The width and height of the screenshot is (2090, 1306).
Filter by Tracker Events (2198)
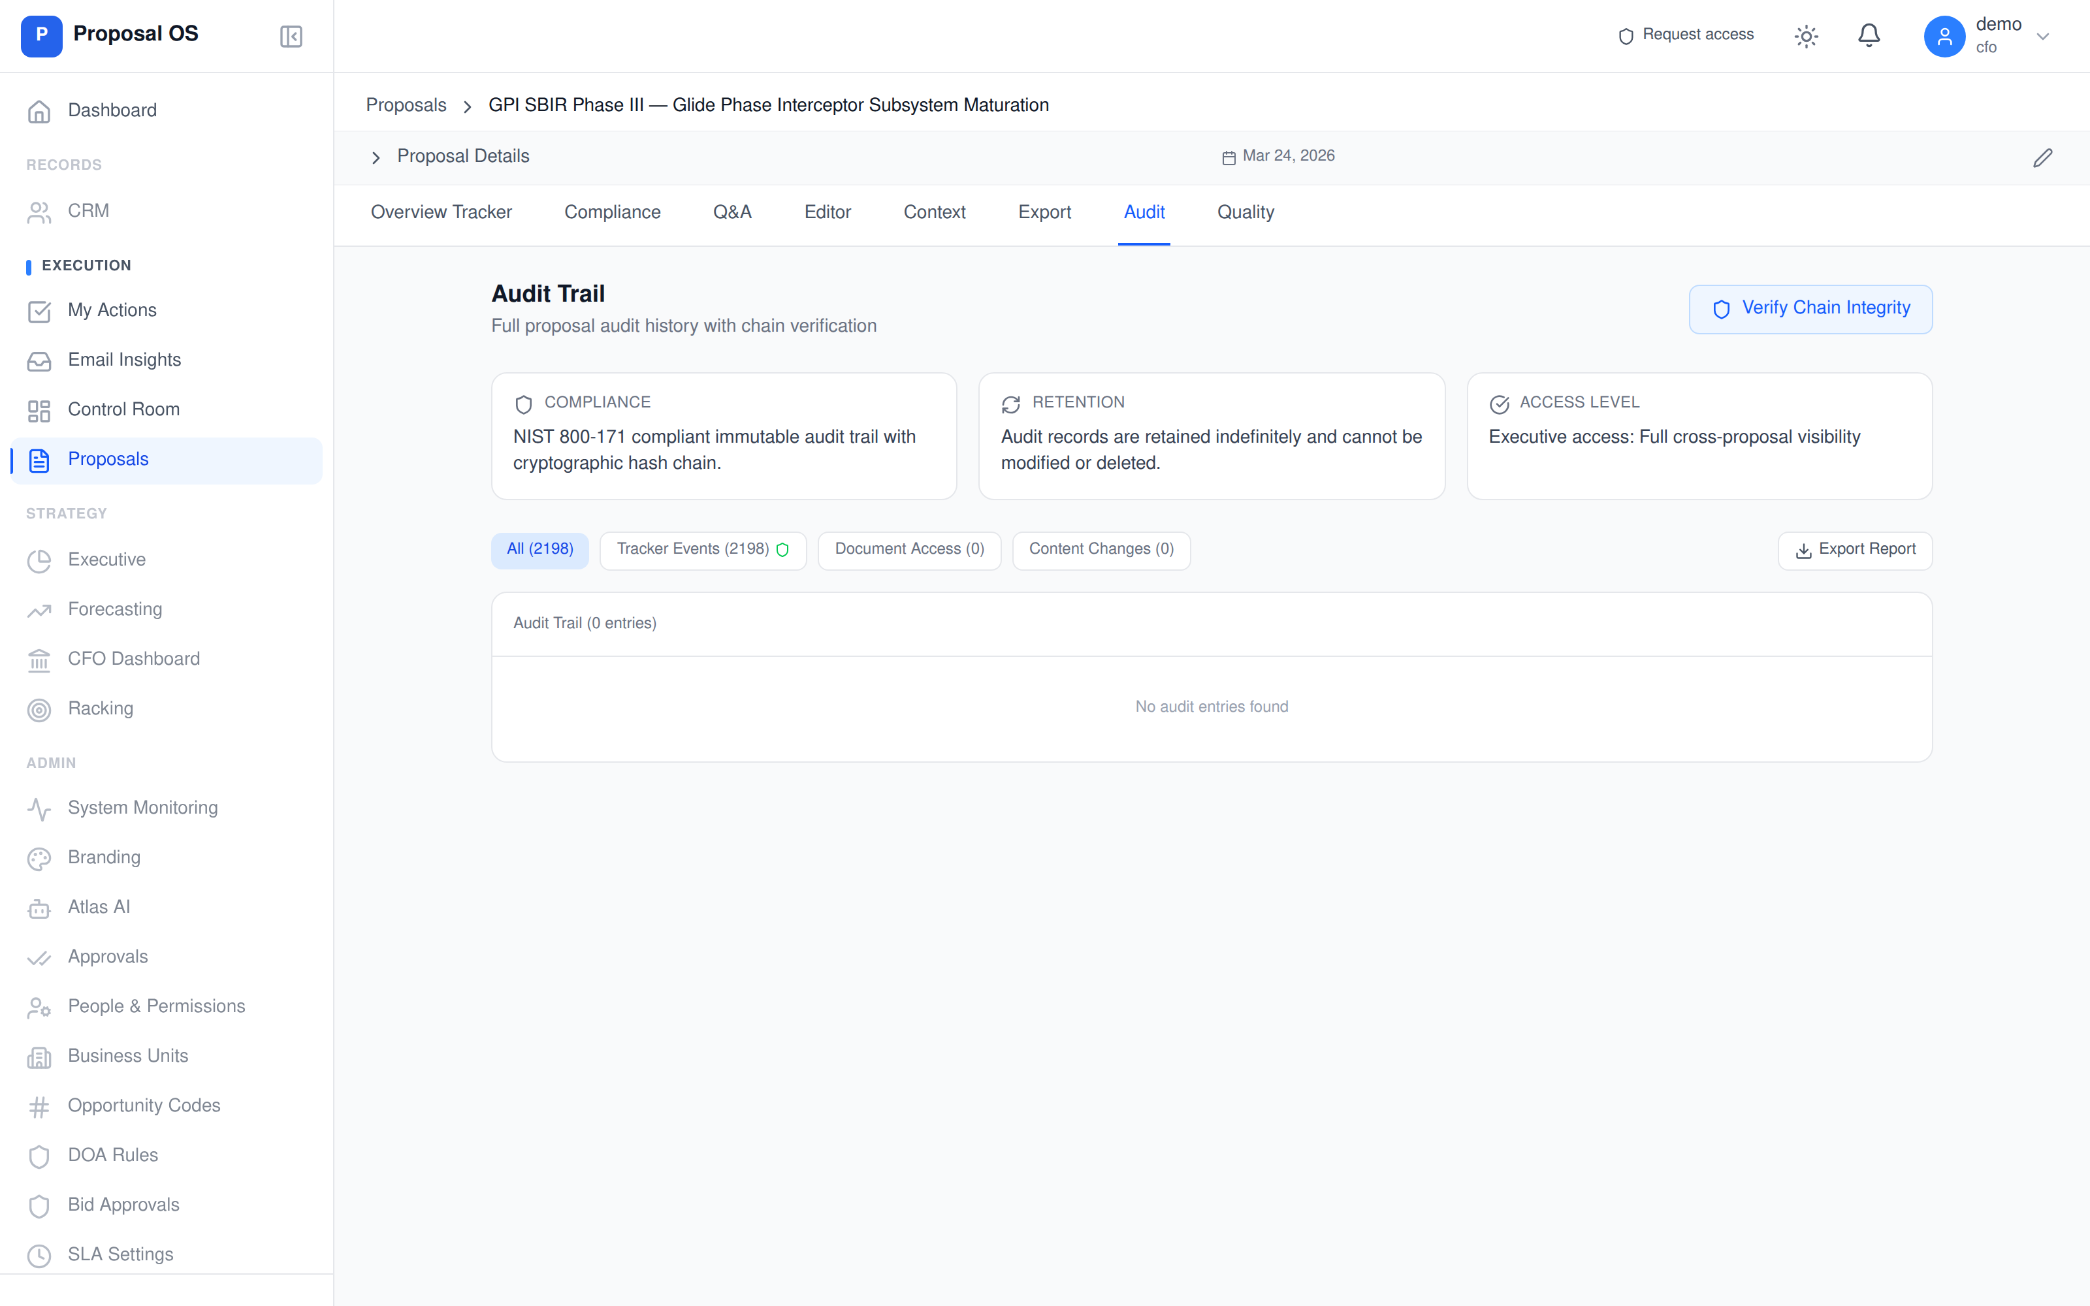pos(702,549)
